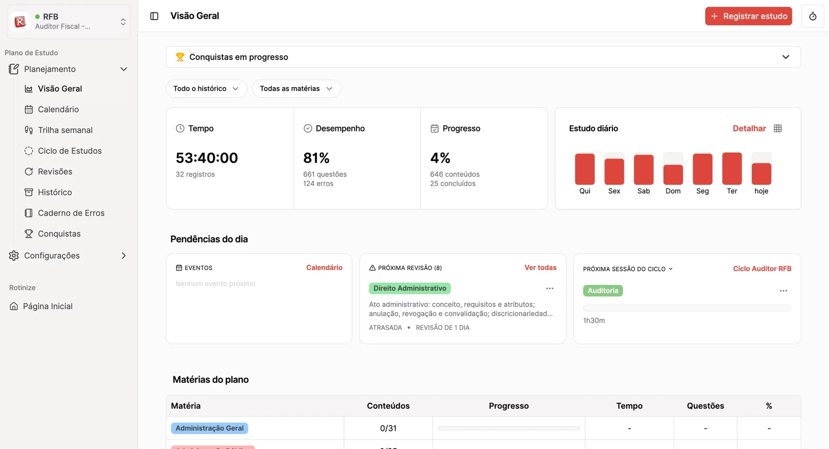Click the RFB logo icon

20,22
